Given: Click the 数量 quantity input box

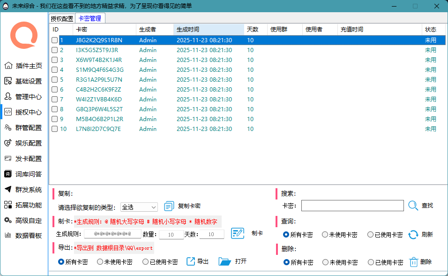Looking at the screenshot, I should (171, 234).
